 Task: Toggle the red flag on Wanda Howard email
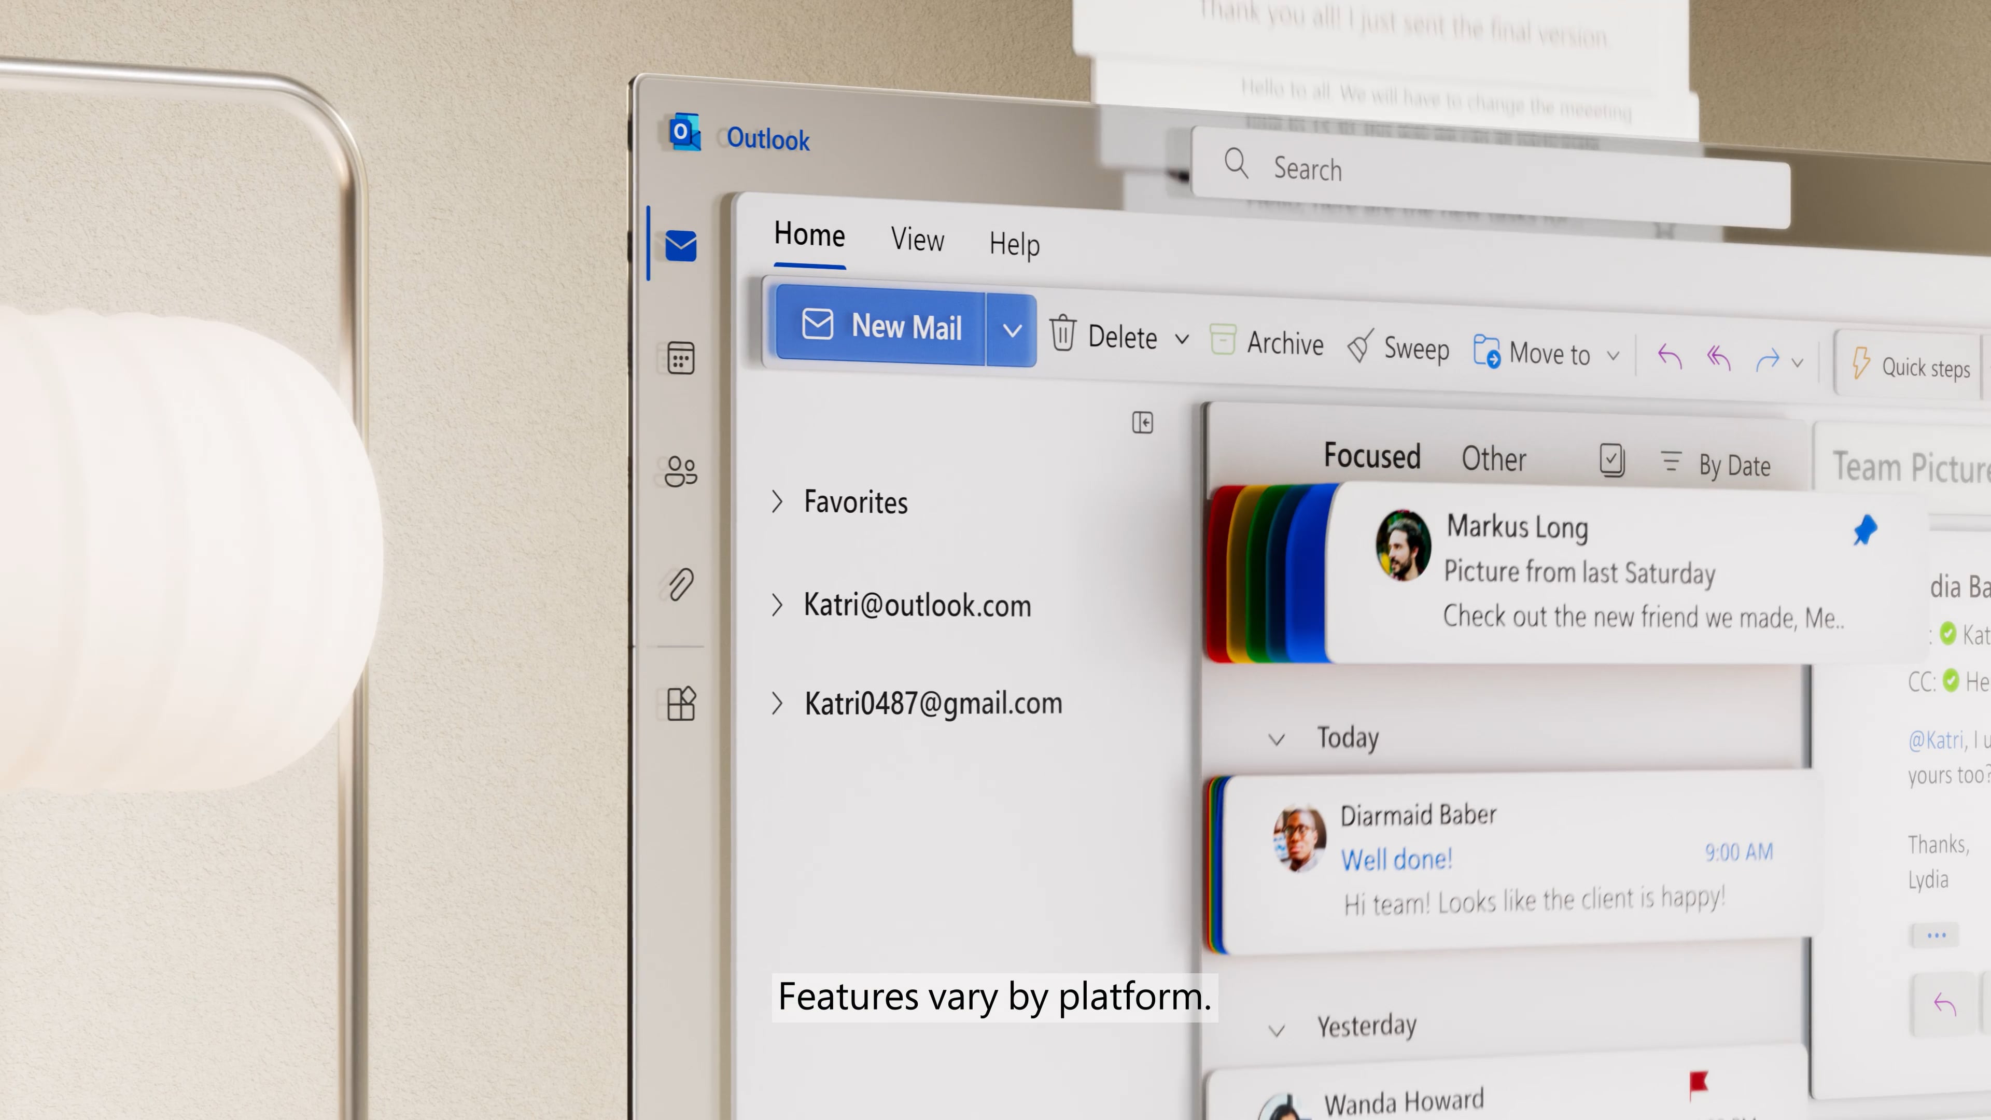click(x=1698, y=1084)
